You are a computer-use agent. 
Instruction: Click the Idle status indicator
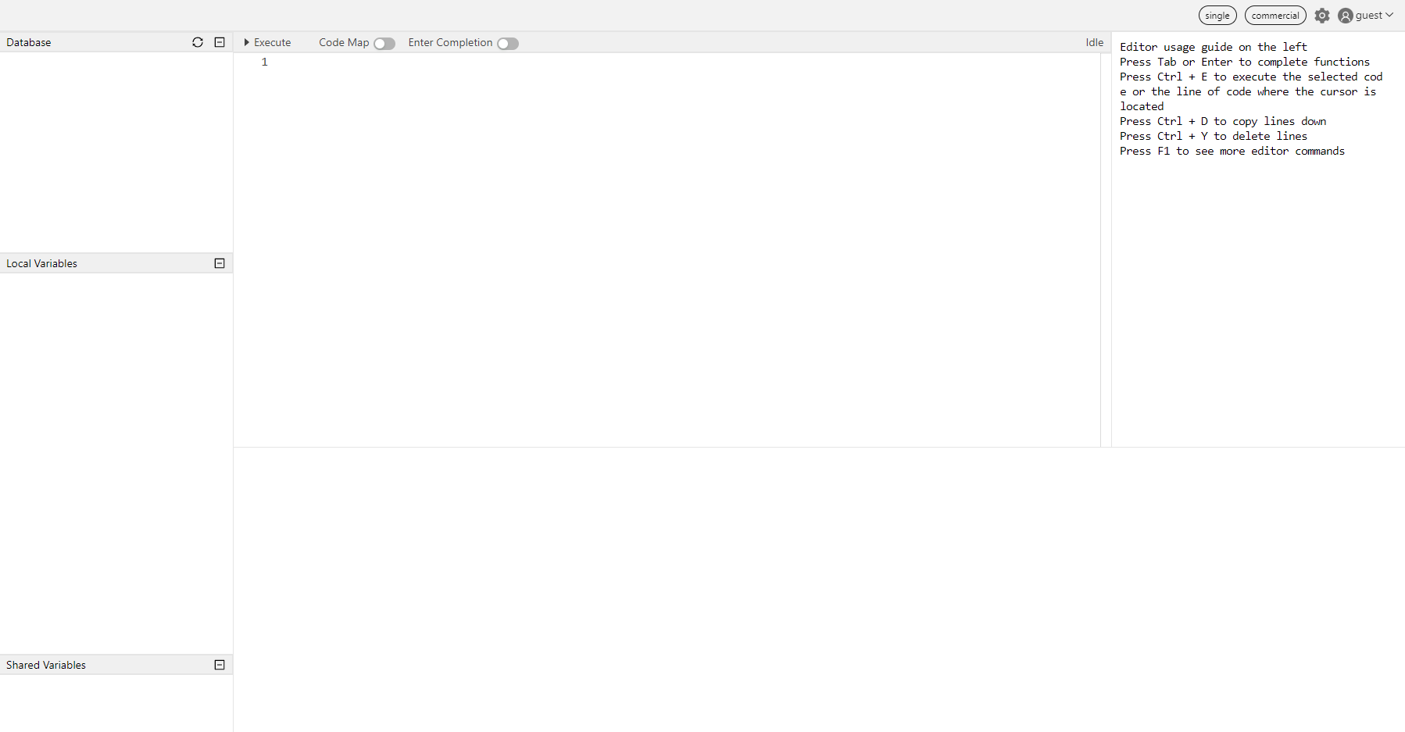pos(1094,42)
